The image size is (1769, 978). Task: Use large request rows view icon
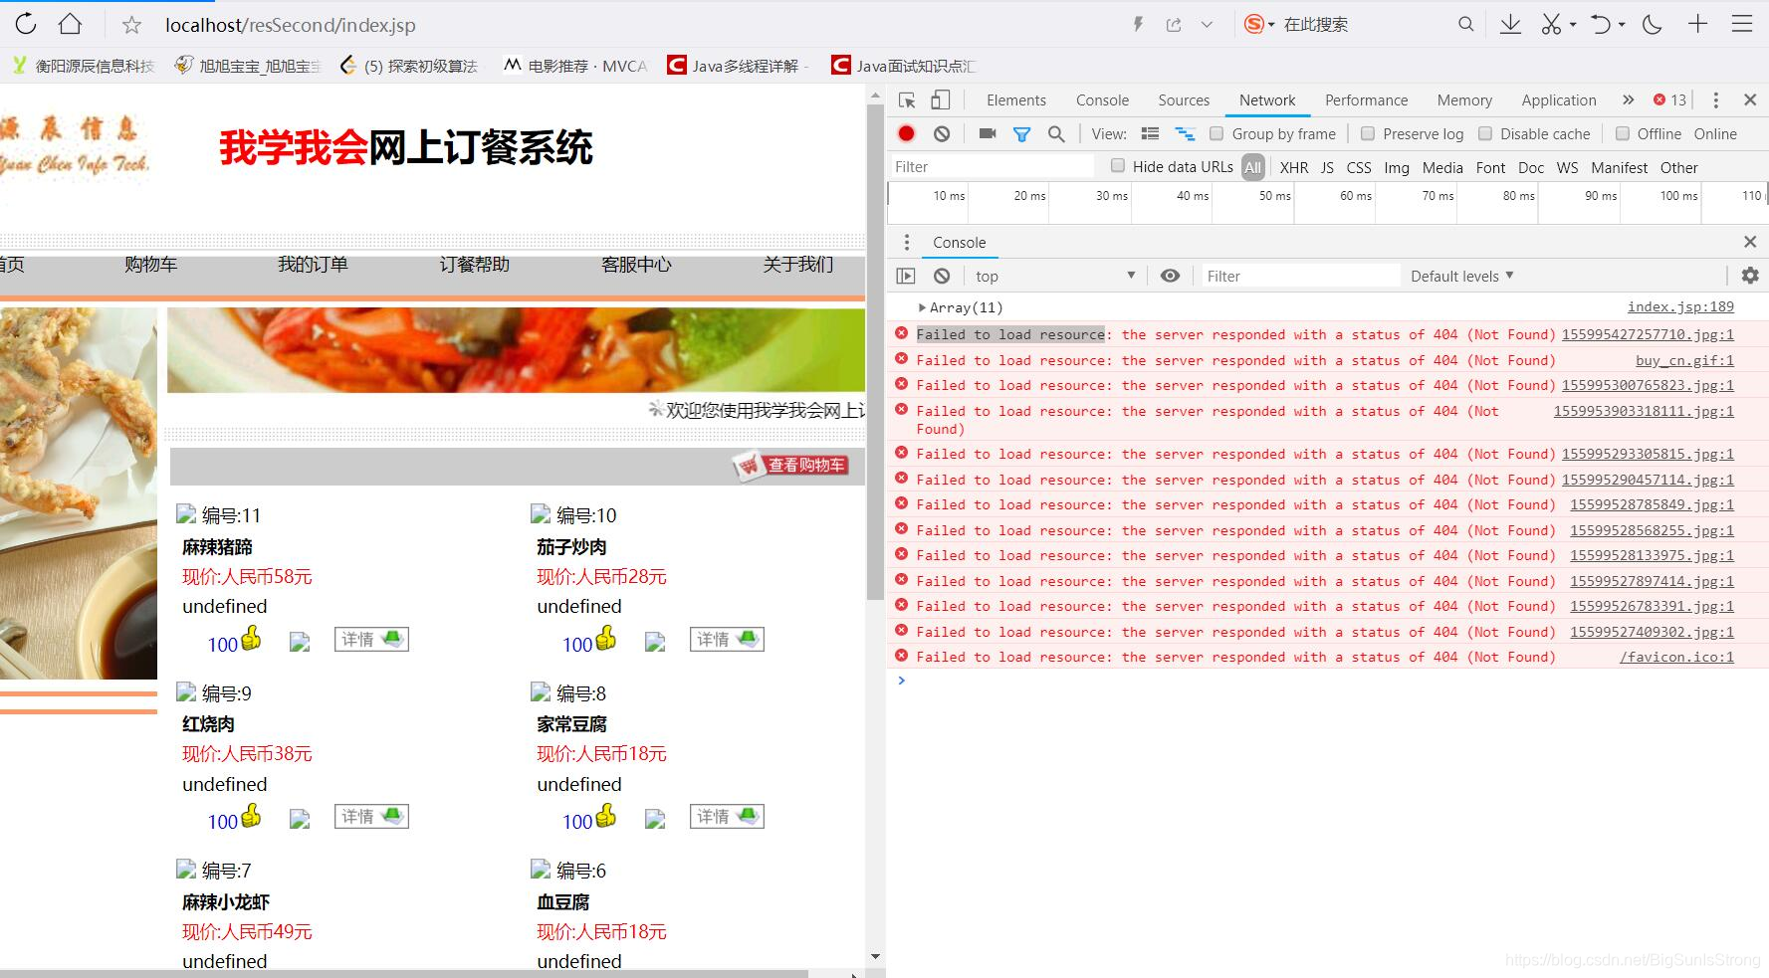[1150, 133]
